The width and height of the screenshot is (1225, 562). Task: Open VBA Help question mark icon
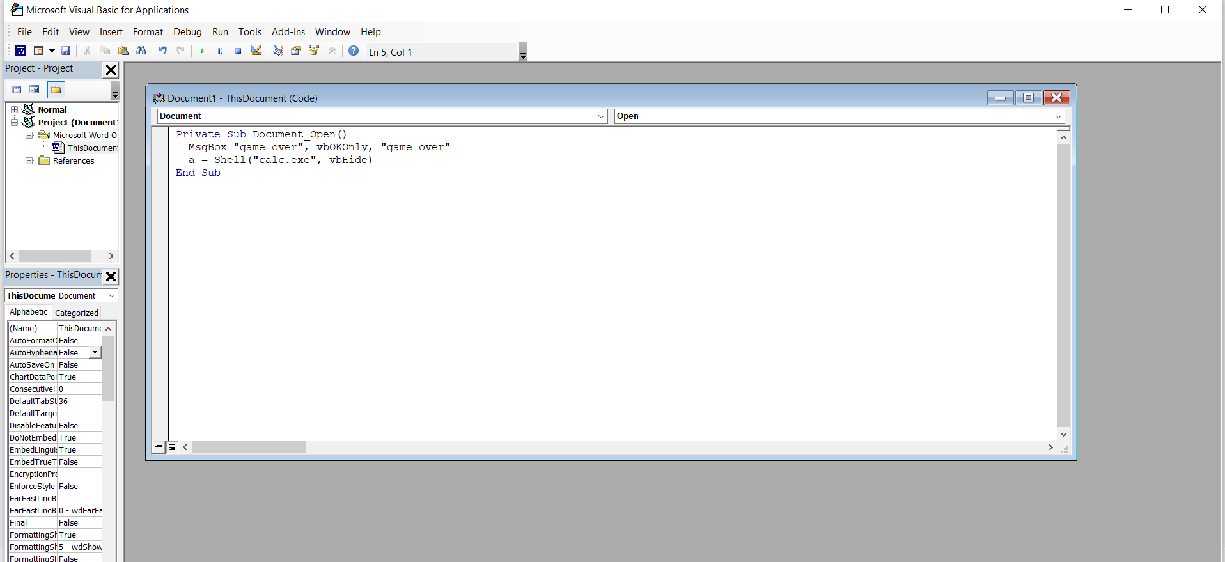(x=354, y=51)
